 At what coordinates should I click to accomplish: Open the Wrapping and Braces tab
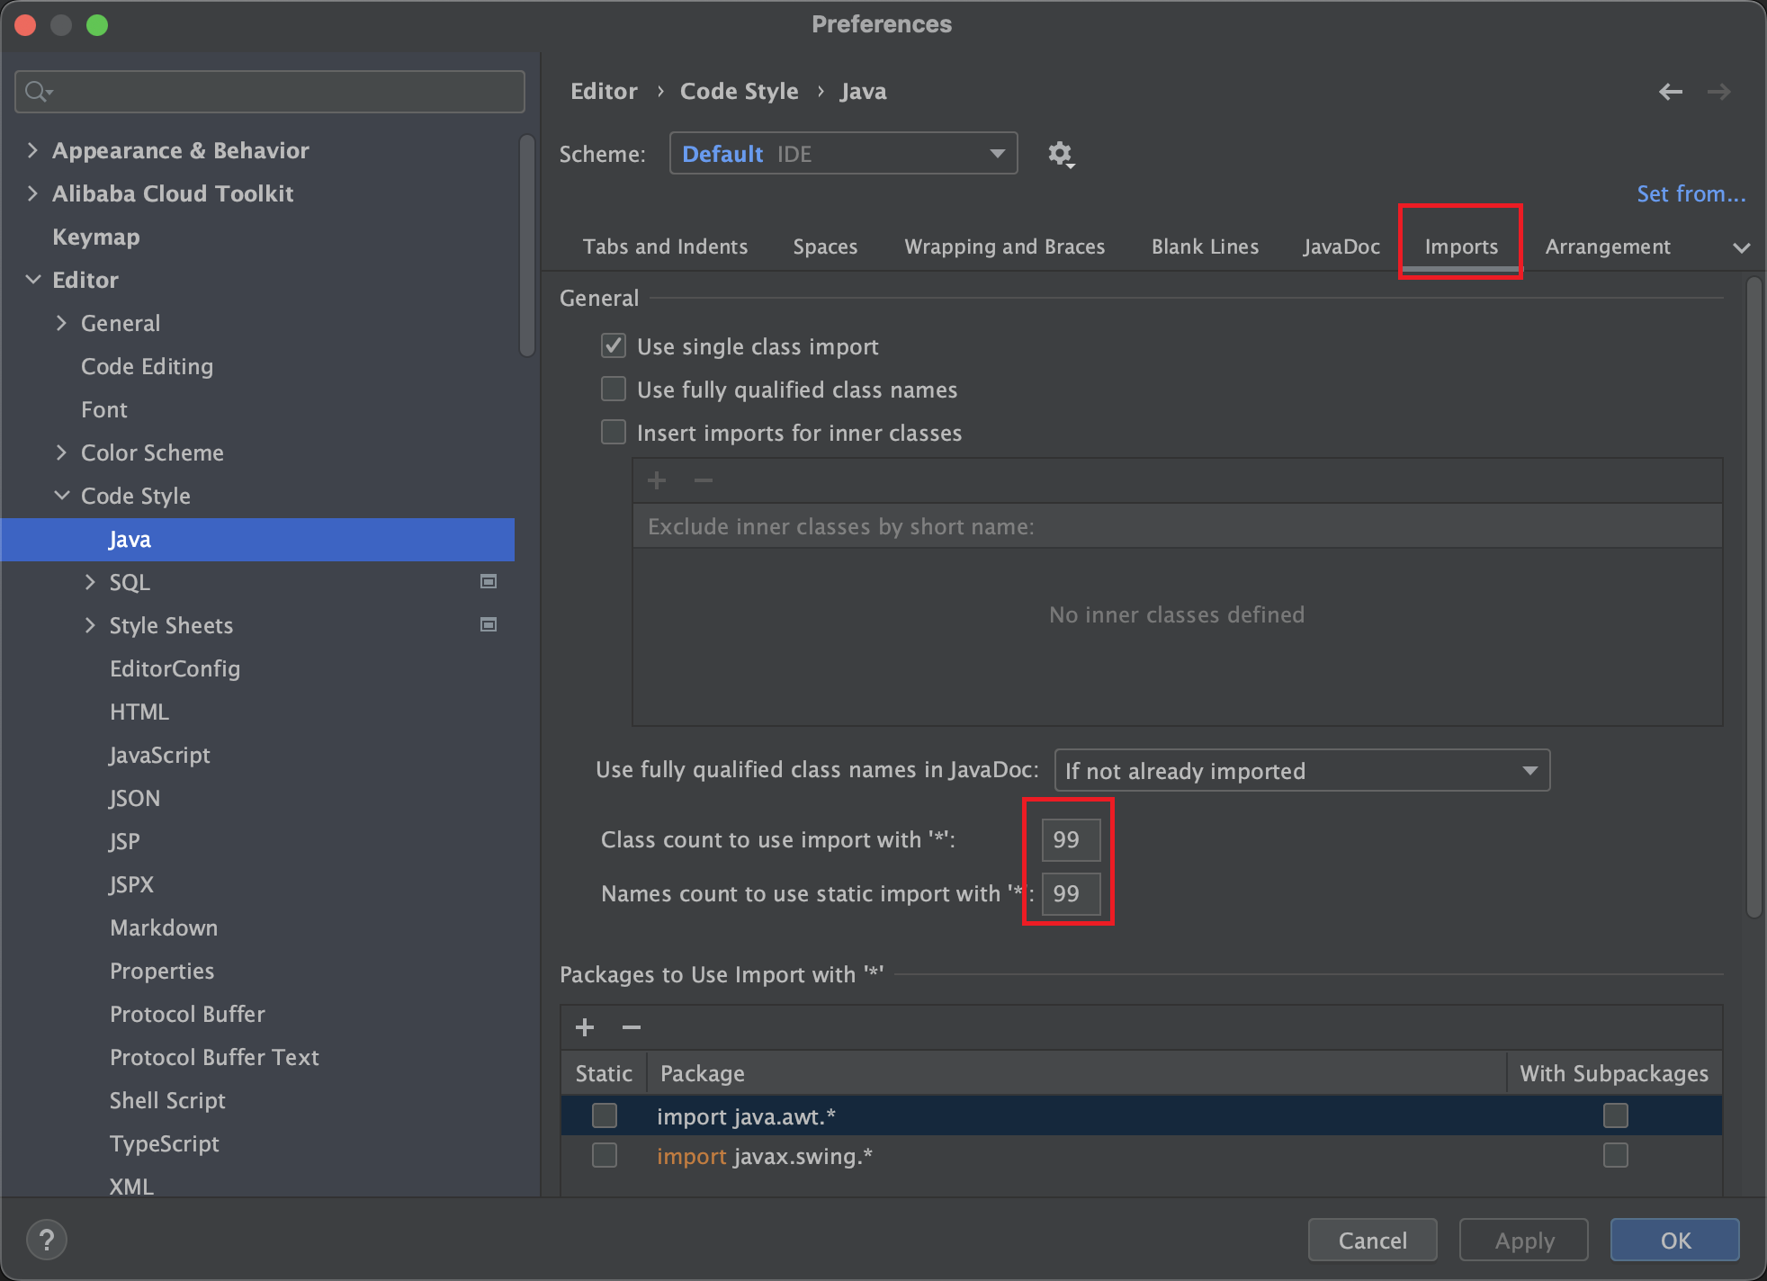1004,247
